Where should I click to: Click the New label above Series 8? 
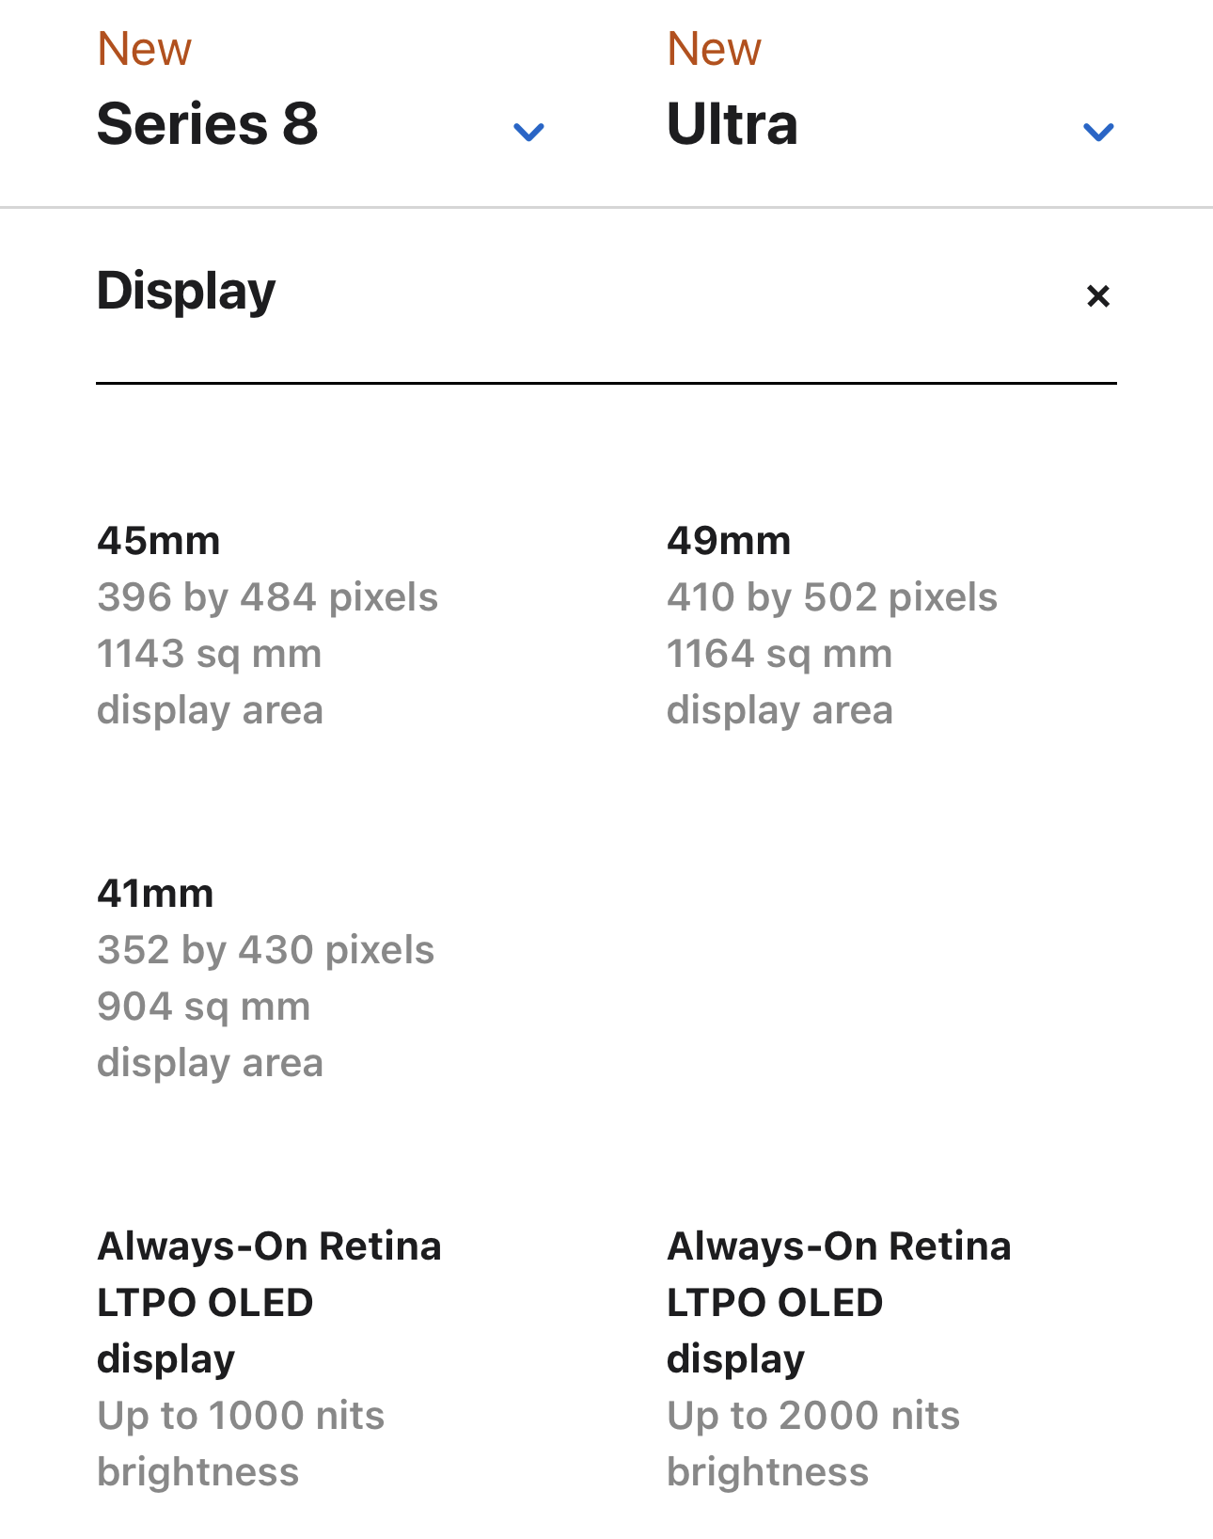pos(145,49)
